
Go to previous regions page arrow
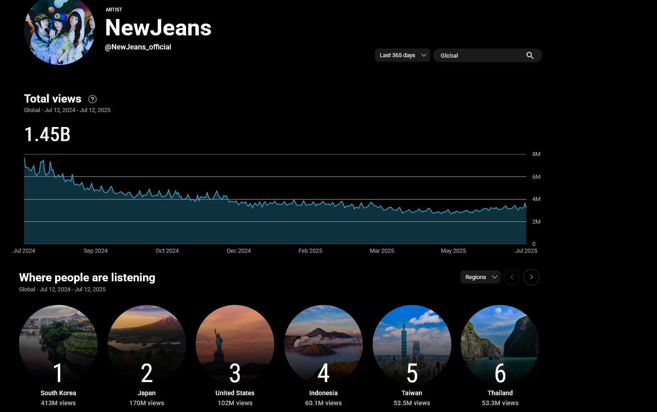[512, 277]
